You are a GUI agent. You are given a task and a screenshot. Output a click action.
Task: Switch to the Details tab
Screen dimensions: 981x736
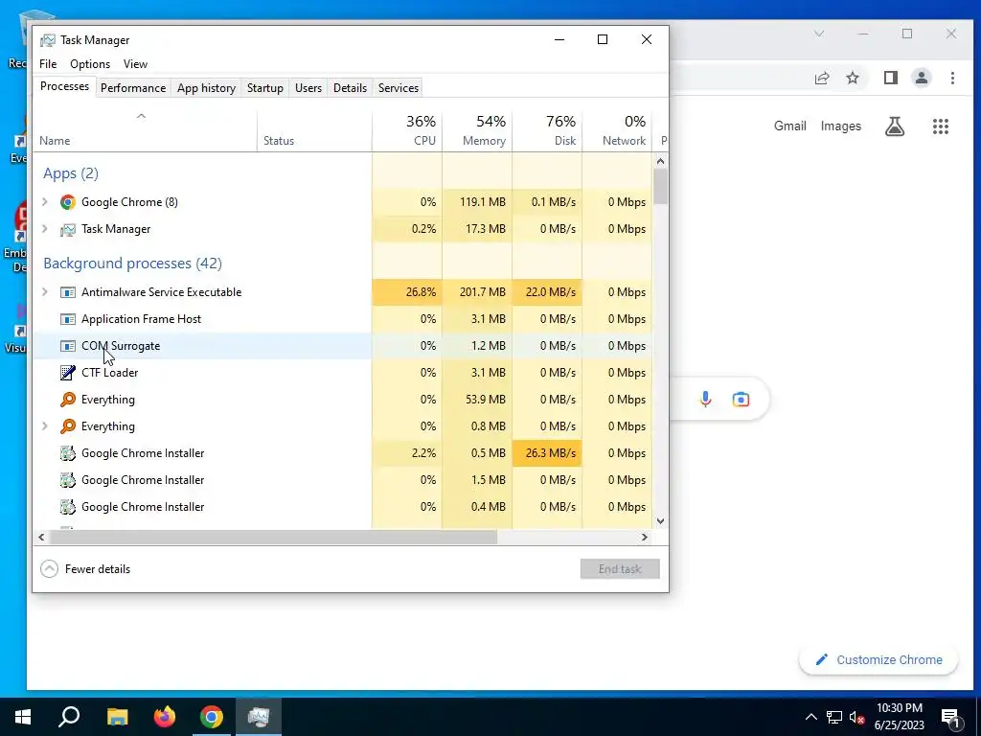[350, 88]
